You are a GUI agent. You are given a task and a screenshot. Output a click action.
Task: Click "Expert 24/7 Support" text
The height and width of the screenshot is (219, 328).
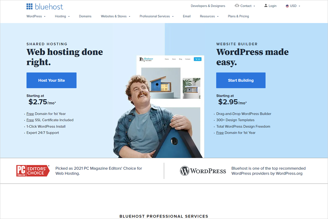tap(43, 133)
